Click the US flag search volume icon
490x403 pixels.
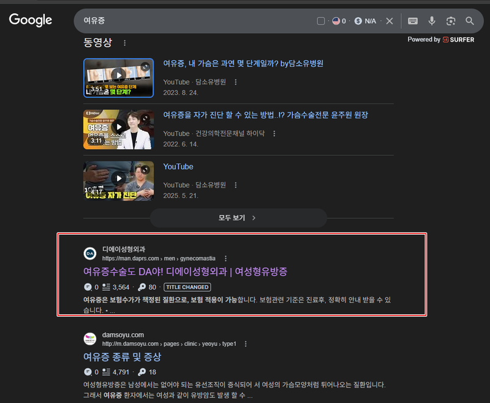pyautogui.click(x=336, y=21)
